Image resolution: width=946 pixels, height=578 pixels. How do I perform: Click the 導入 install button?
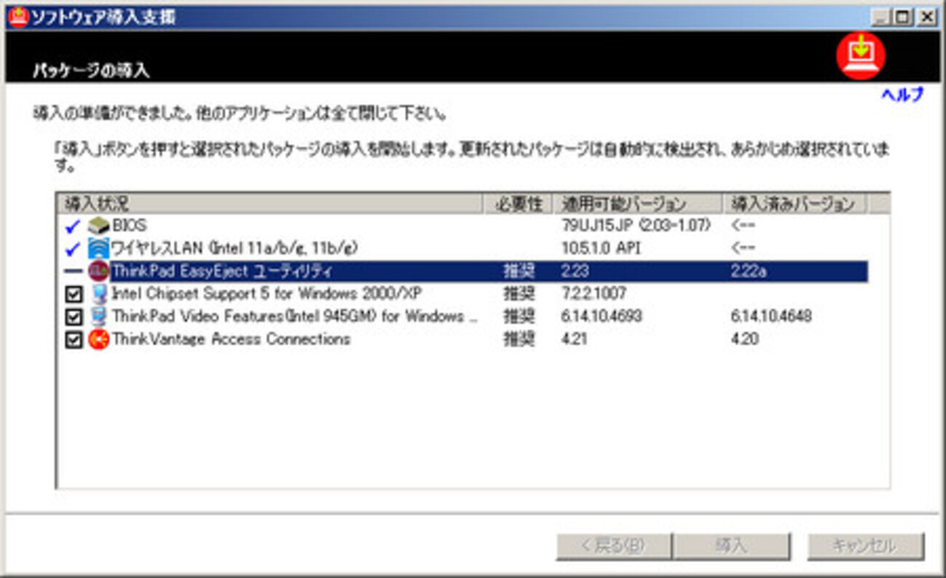point(731,546)
